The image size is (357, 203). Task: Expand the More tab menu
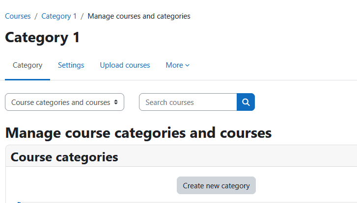coord(178,65)
